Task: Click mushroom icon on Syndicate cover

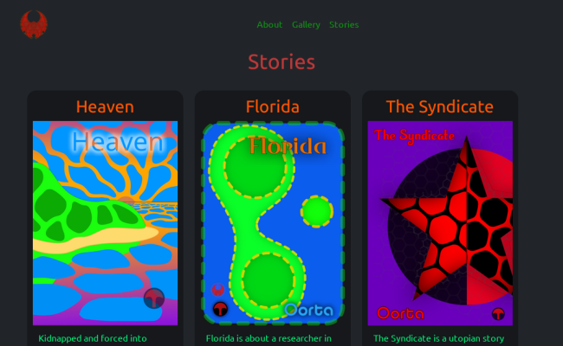Action: [x=498, y=314]
